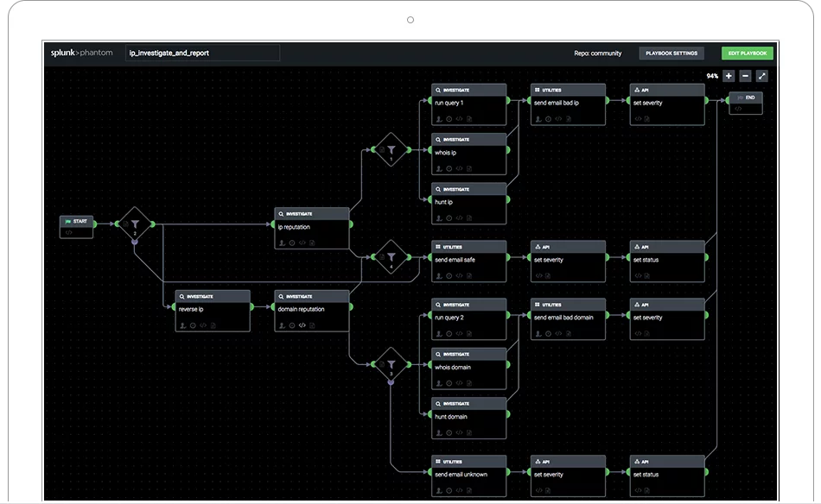Viewport: 821px width, 504px height.
Task: Click the fit-to-screen expand icon
Action: coord(761,76)
